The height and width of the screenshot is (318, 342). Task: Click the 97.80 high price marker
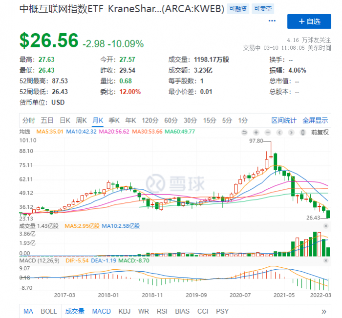click(x=256, y=141)
